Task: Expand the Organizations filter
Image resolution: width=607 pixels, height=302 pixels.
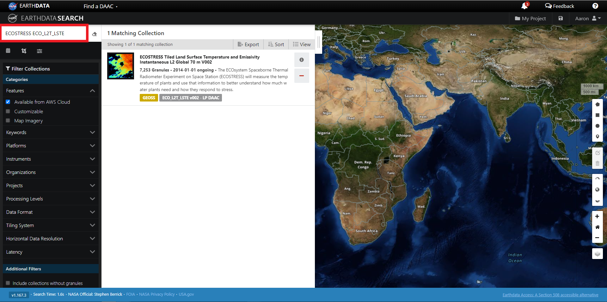Action: (x=51, y=172)
